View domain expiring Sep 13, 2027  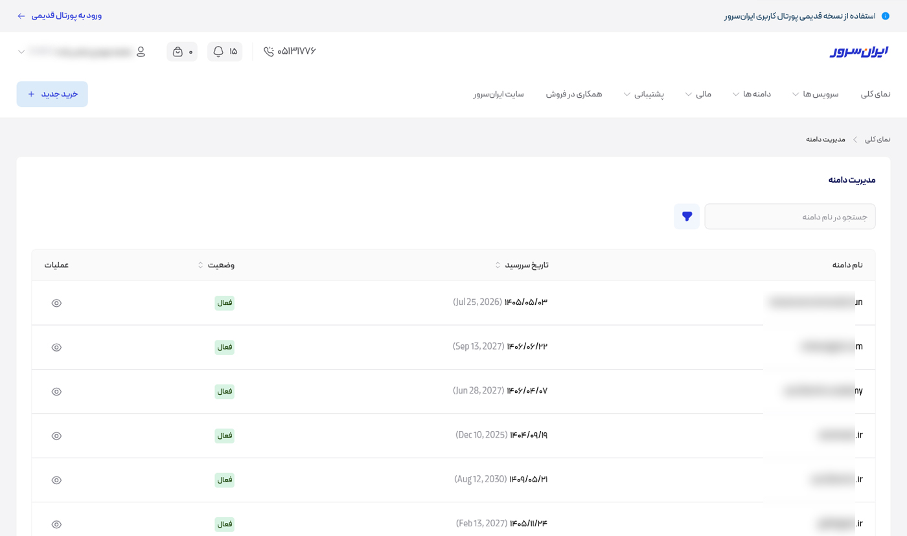coord(56,348)
